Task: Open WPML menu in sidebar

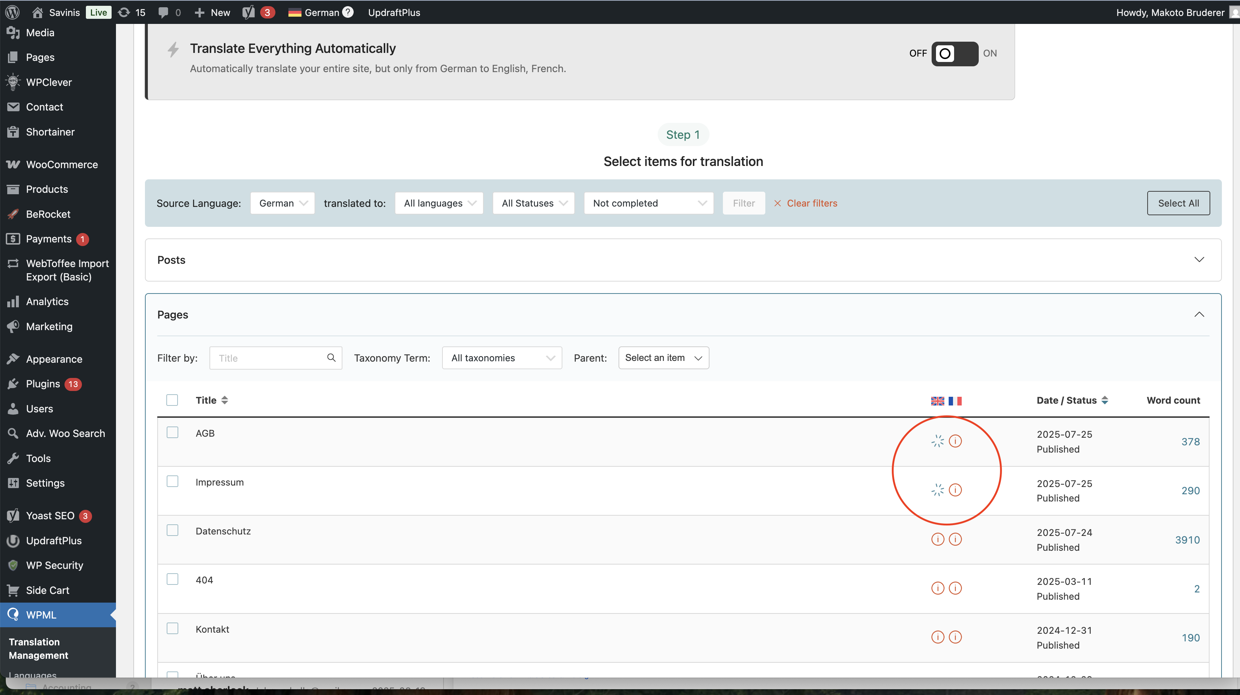Action: coord(58,615)
